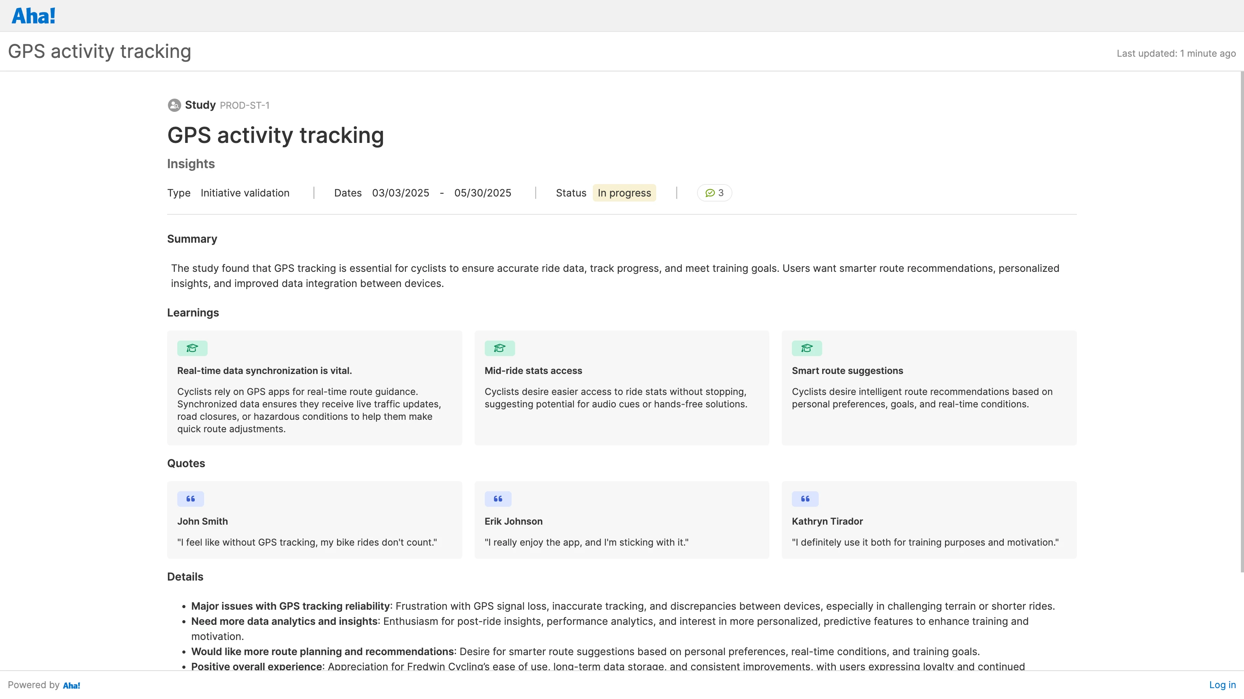Click the graduation cap icon on the smart route suggestions card
Screen dimensions: 1244x699
tap(807, 348)
